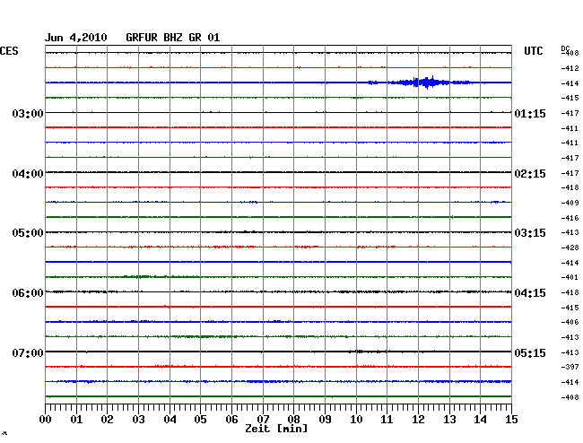
Task: Select the "06:00" local time label
Action: 28,293
